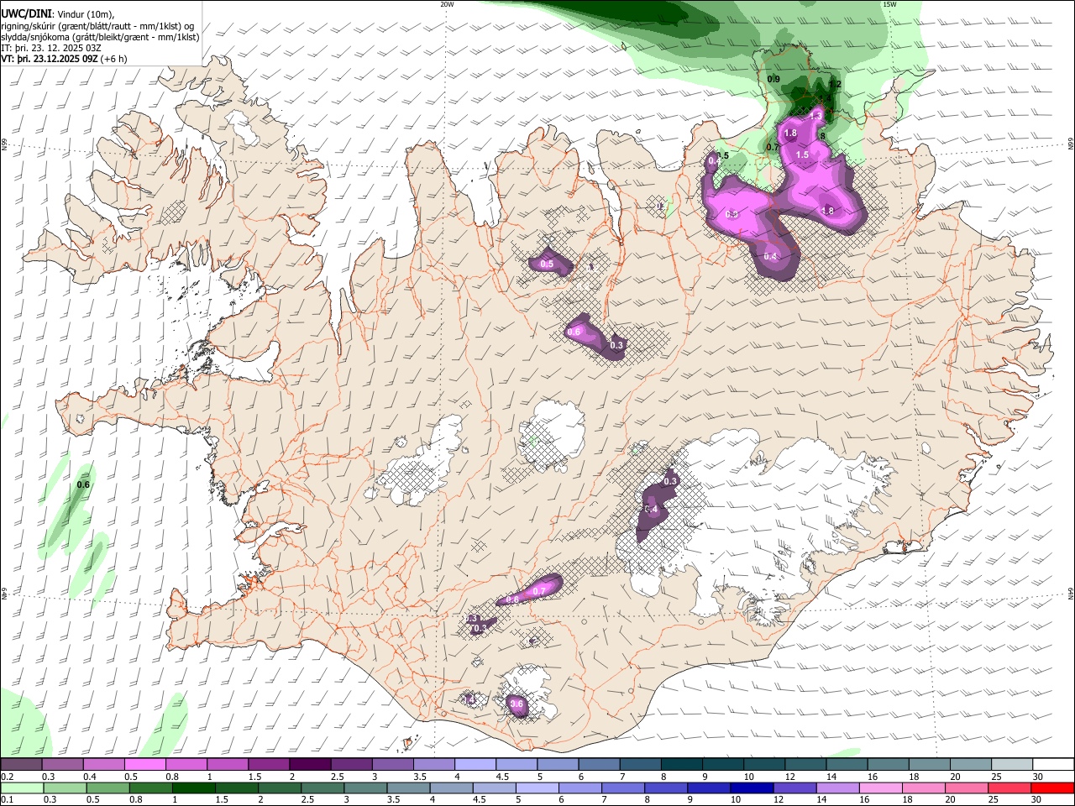
Task: Click the 4.5 tick label under the upper legend row
Action: click(502, 777)
